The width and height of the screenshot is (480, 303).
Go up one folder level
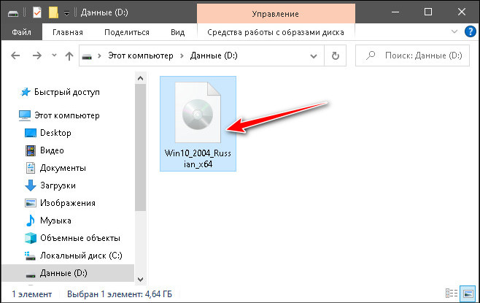click(x=69, y=55)
